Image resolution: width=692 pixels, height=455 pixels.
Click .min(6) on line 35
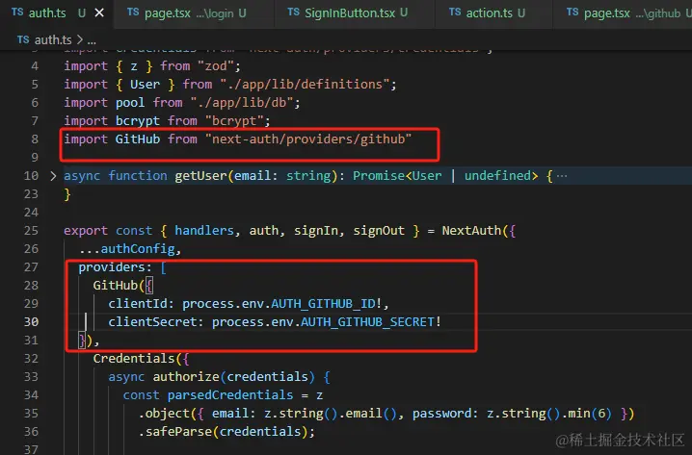point(587,414)
